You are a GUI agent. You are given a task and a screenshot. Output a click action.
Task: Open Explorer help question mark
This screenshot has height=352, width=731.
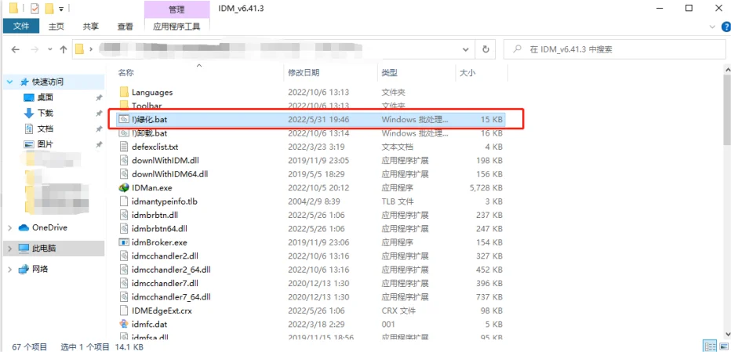click(725, 27)
